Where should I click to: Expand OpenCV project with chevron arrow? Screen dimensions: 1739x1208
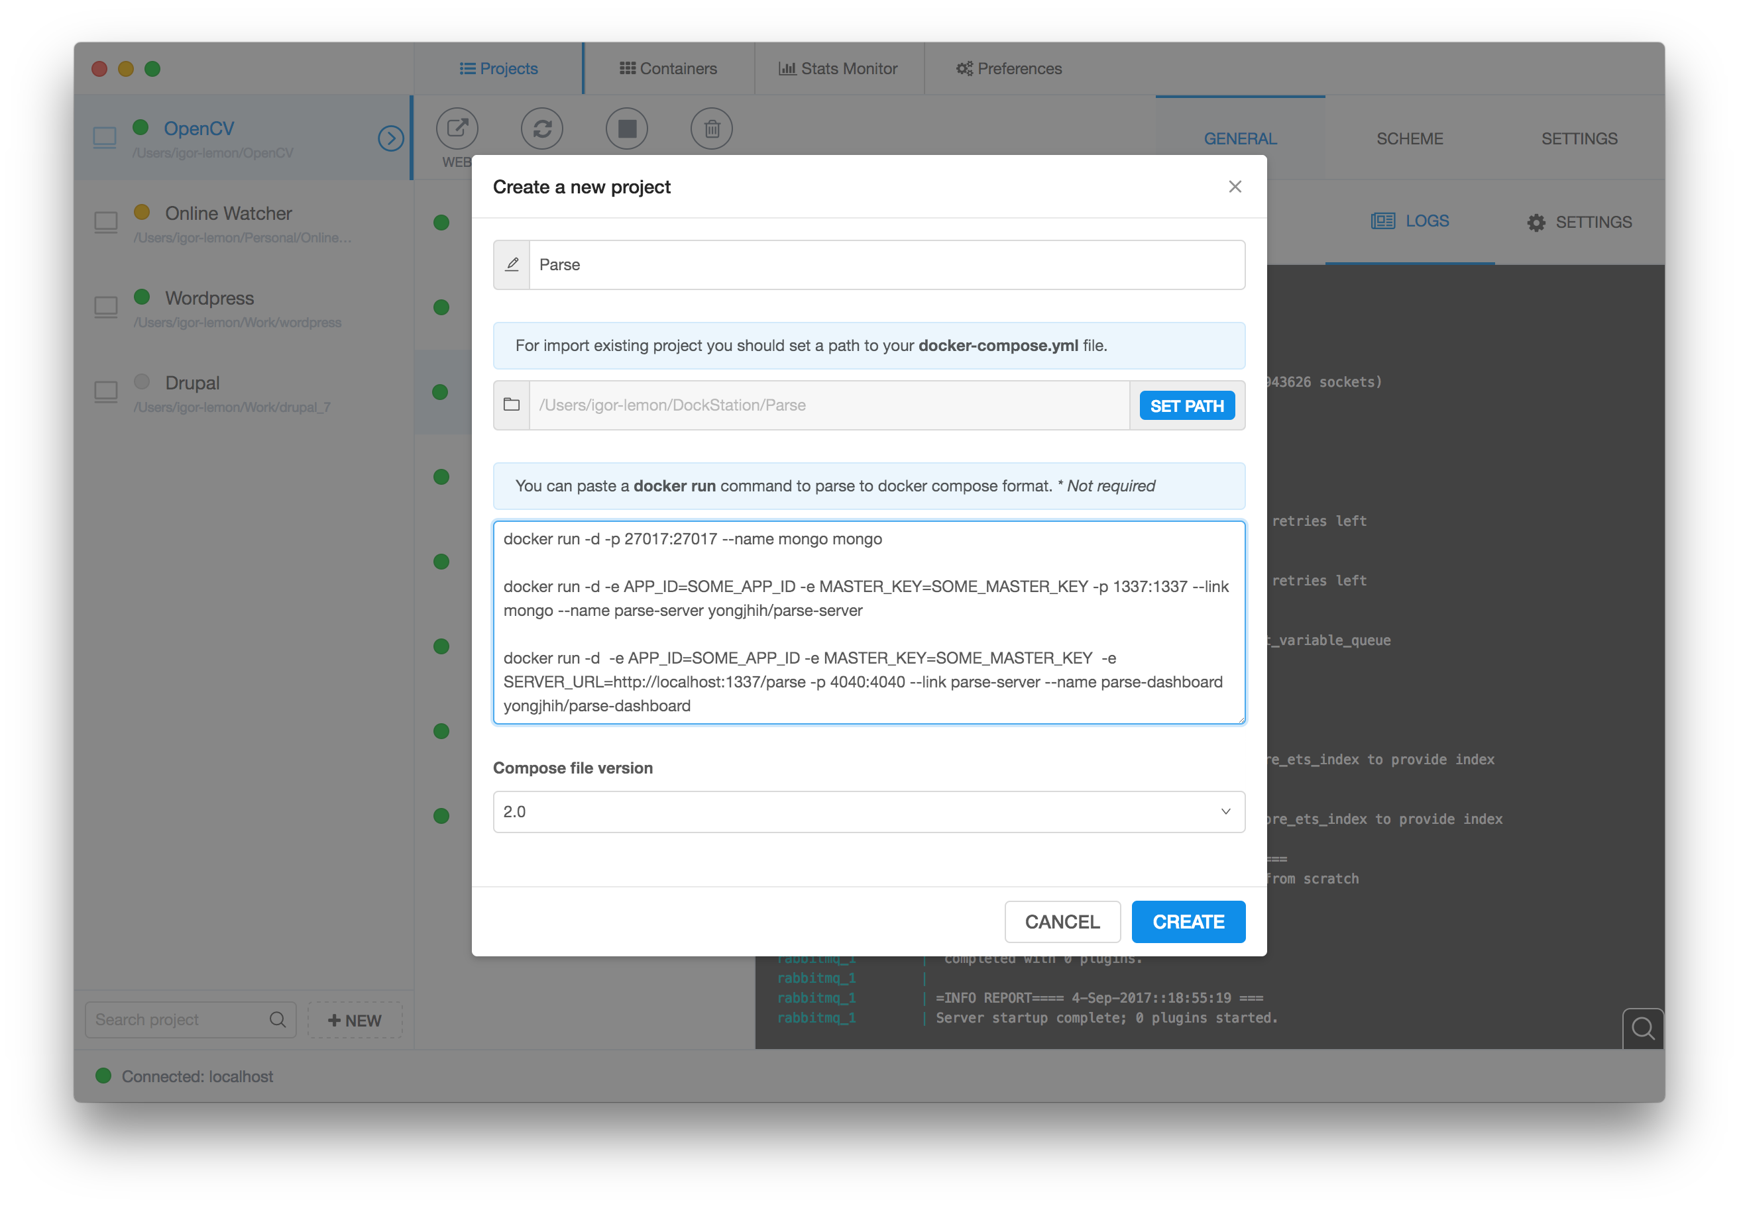pyautogui.click(x=391, y=138)
